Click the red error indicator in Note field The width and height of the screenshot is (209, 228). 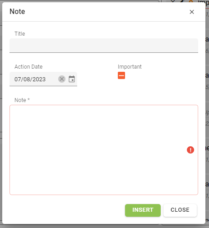(190, 150)
